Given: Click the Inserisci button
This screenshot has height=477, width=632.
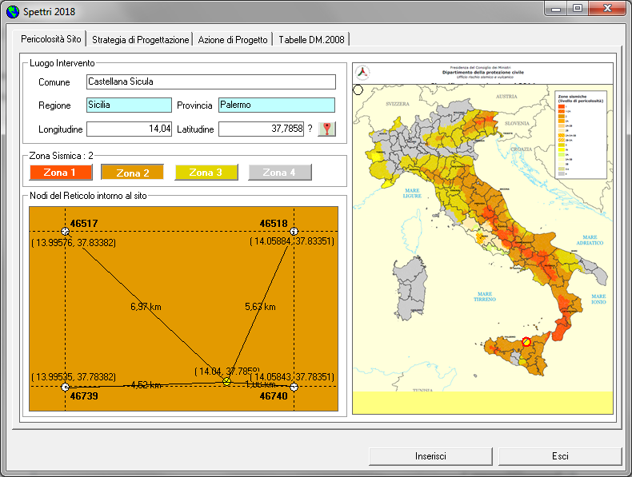Looking at the screenshot, I should pyautogui.click(x=430, y=456).
